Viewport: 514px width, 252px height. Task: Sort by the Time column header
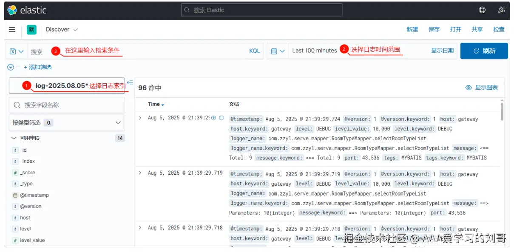tap(156, 104)
